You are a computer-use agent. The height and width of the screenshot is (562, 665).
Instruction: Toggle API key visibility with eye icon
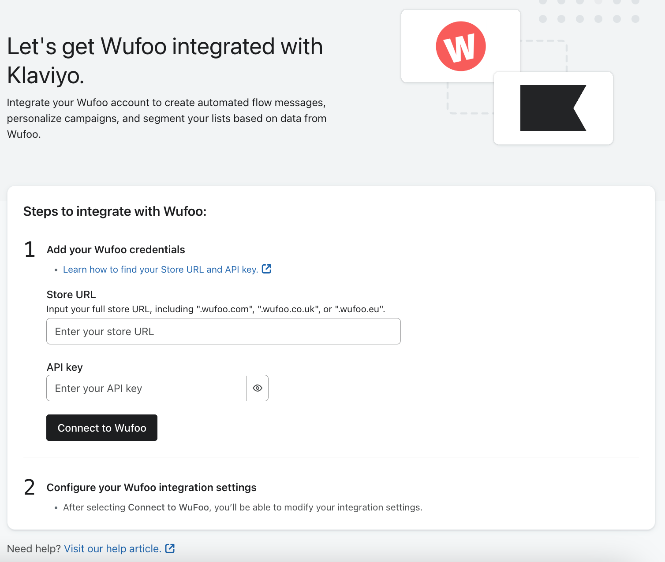(258, 388)
